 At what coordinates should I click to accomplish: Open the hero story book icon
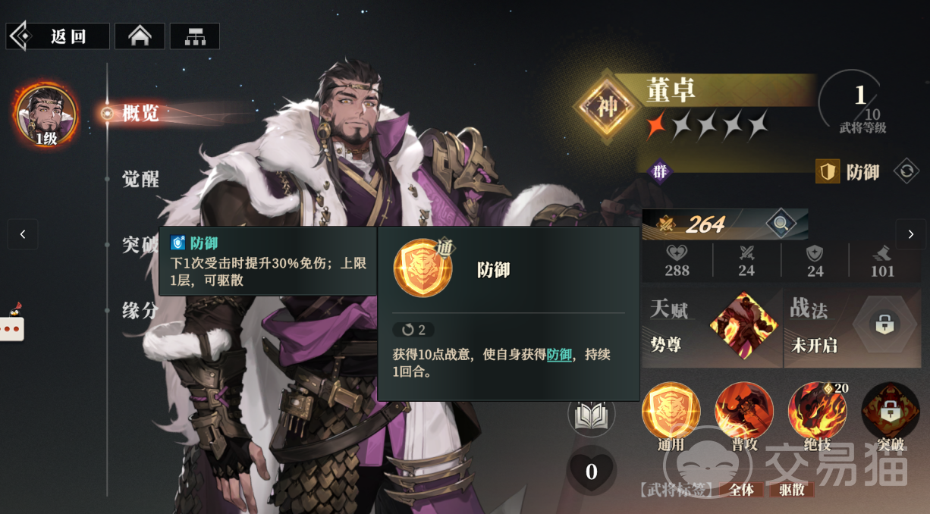[x=592, y=415]
